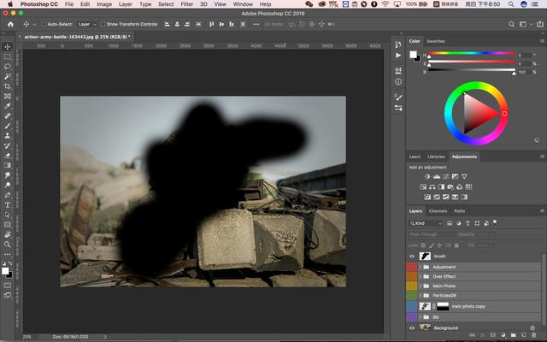Select the Hand tool
The image size is (547, 342).
tap(8, 234)
